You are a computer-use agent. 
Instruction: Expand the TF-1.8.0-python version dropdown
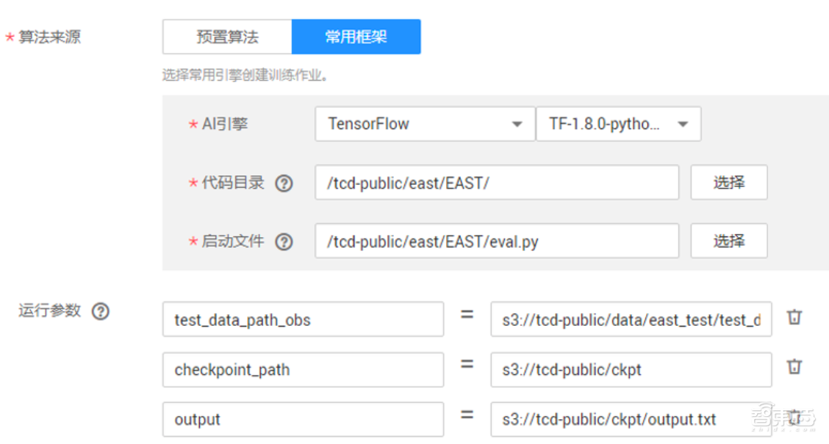(x=618, y=124)
